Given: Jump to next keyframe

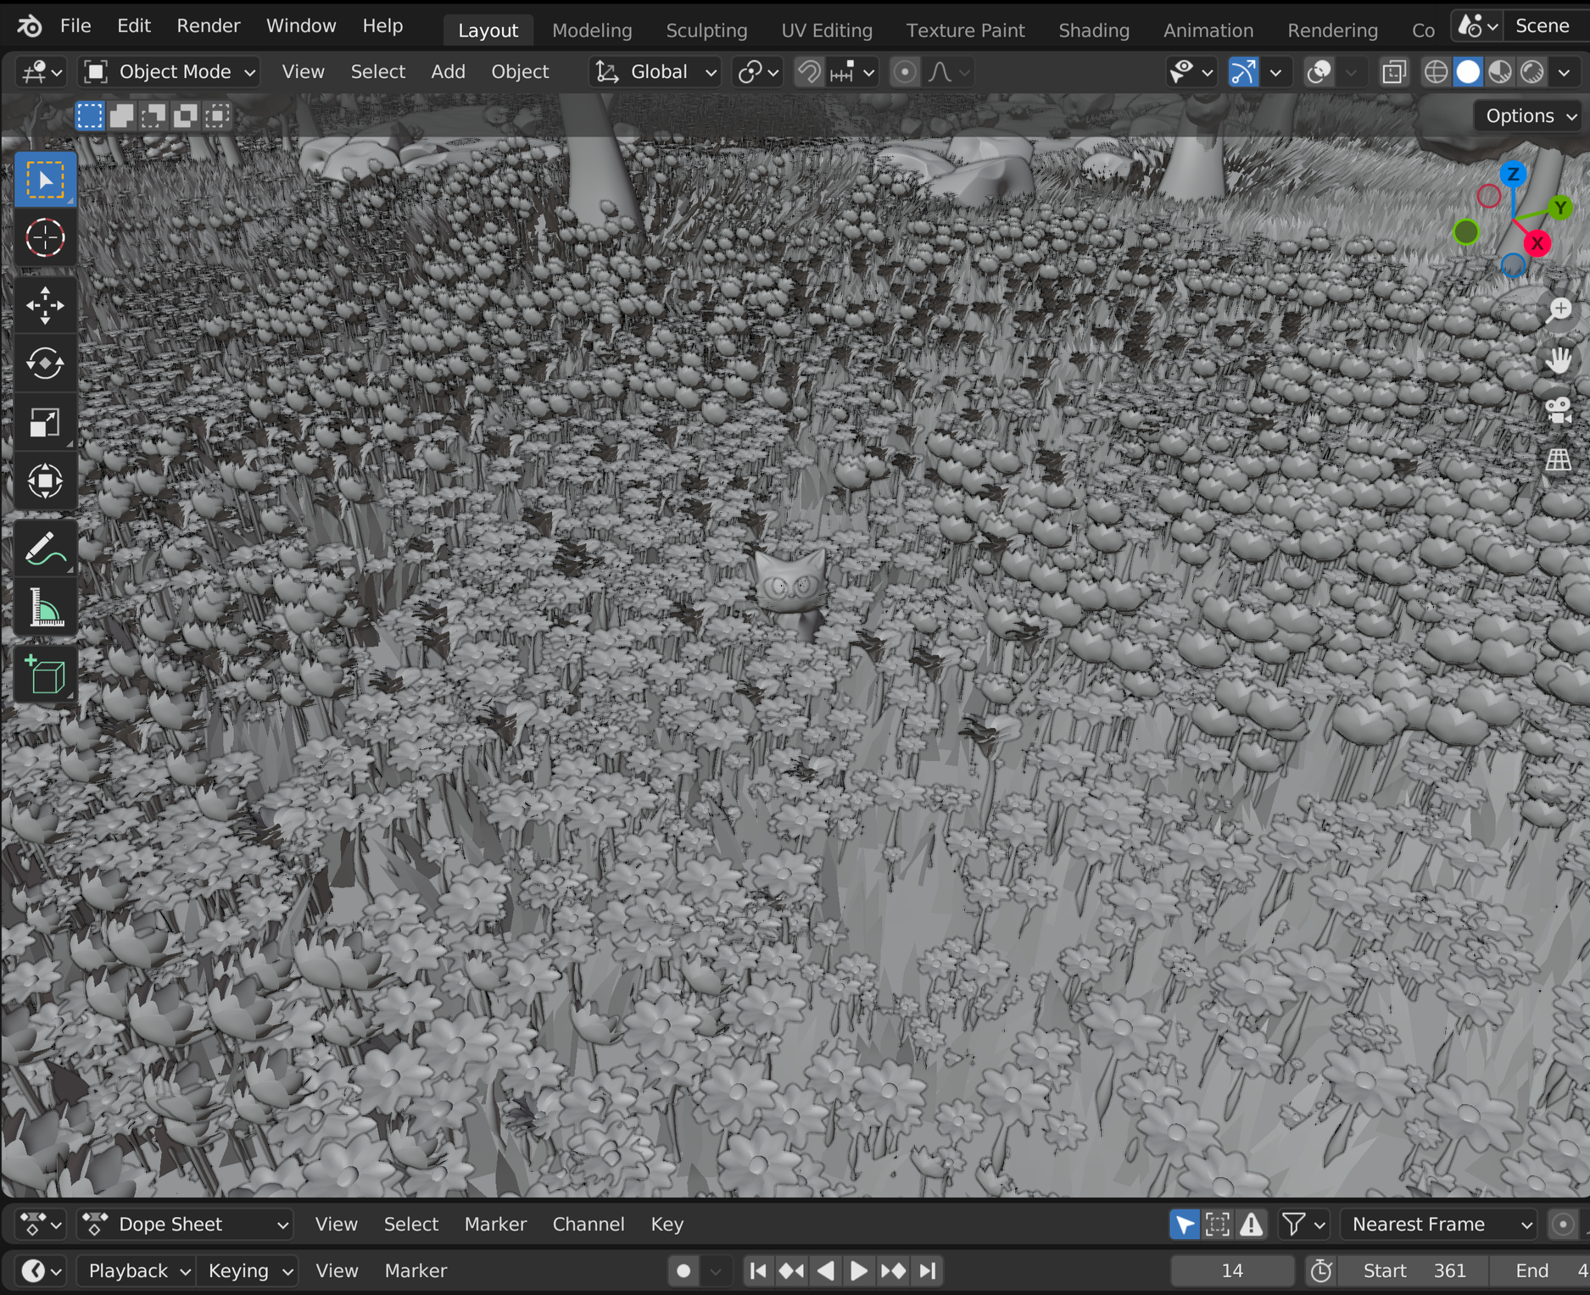Looking at the screenshot, I should tap(893, 1270).
